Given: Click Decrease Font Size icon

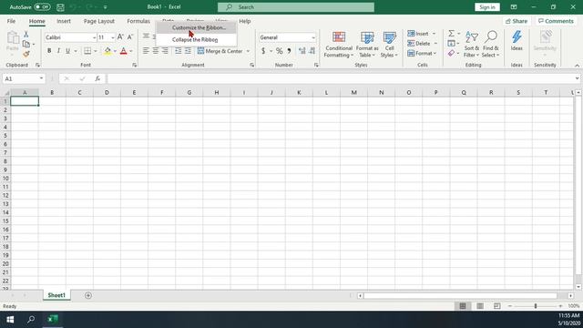Looking at the screenshot, I should click(129, 37).
